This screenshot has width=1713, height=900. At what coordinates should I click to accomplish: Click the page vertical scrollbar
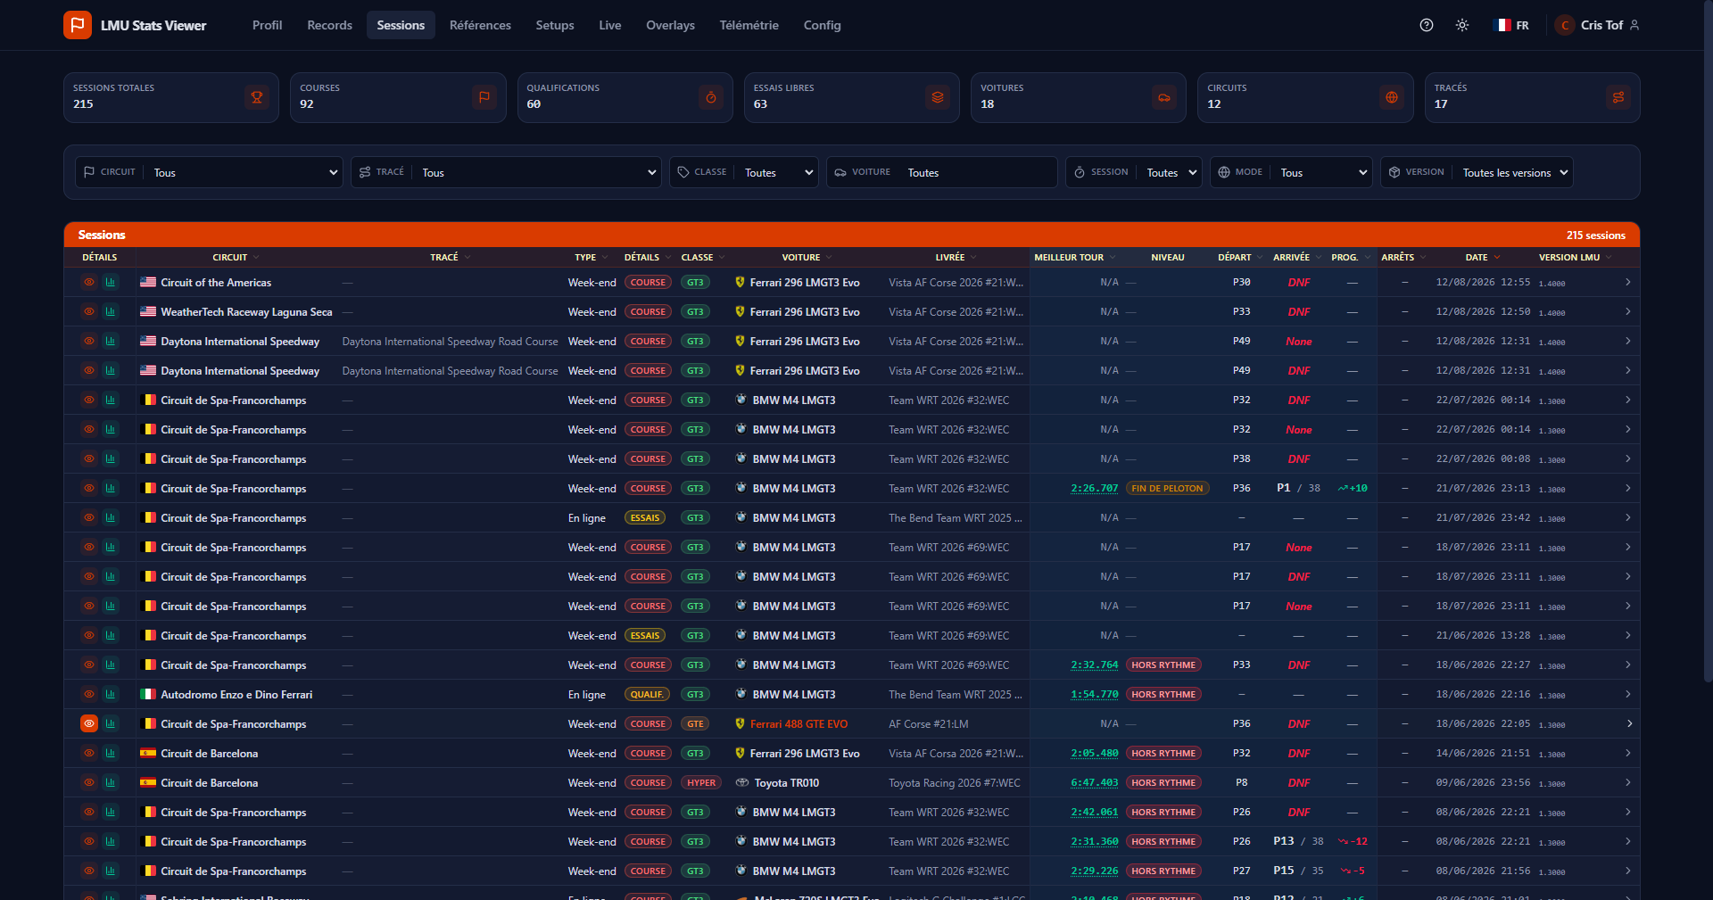1708,343
